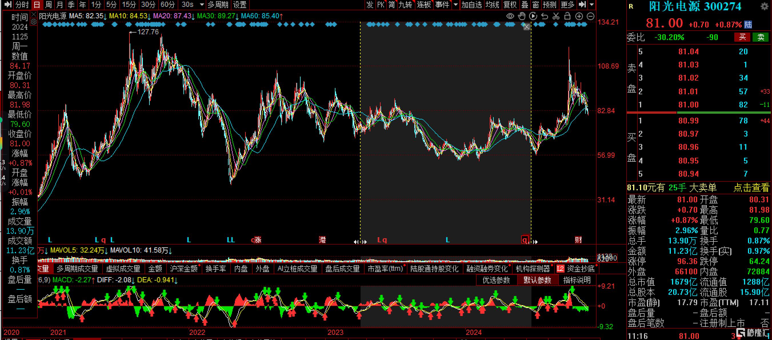Open the 设置 settings button in toolbar
This screenshot has height=340, width=772.
pos(240,5)
